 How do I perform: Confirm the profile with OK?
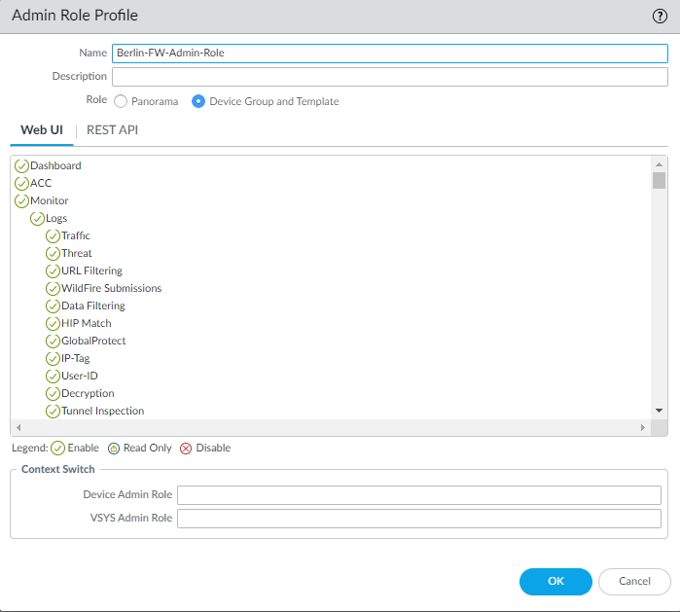[x=555, y=581]
